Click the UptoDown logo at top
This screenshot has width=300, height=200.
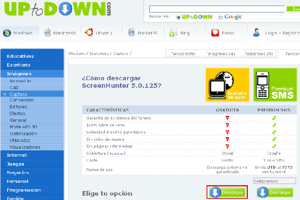pyautogui.click(x=57, y=8)
